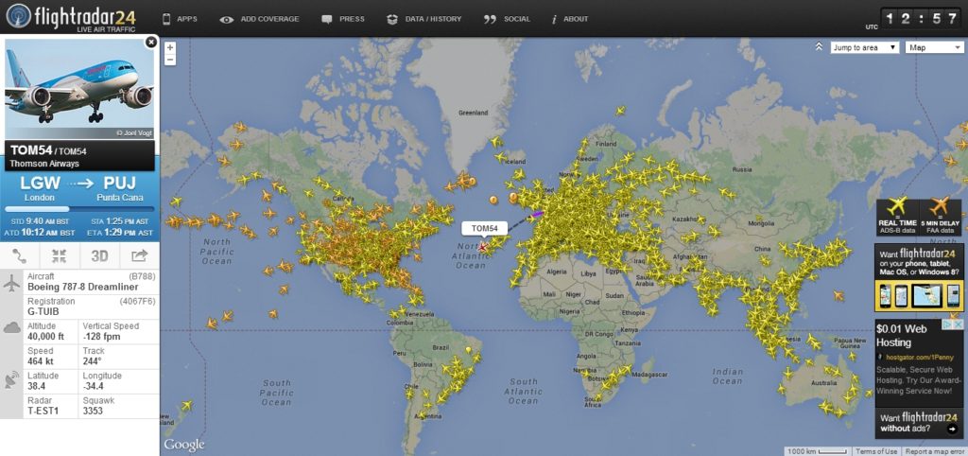This screenshot has width=968, height=456.
Task: Click the B788 aircraft type code
Action: tap(142, 276)
